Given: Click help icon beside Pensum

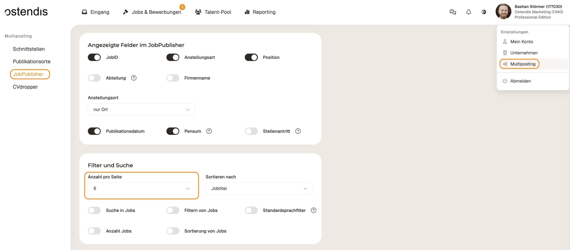Looking at the screenshot, I should point(209,131).
